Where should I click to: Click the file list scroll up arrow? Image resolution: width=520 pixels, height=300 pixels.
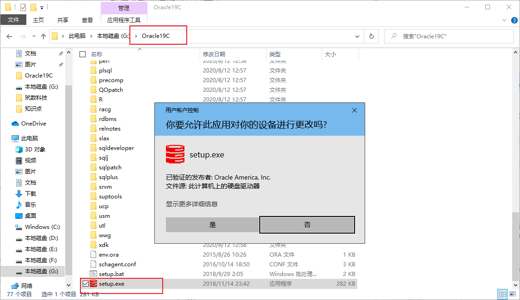[x=515, y=52]
